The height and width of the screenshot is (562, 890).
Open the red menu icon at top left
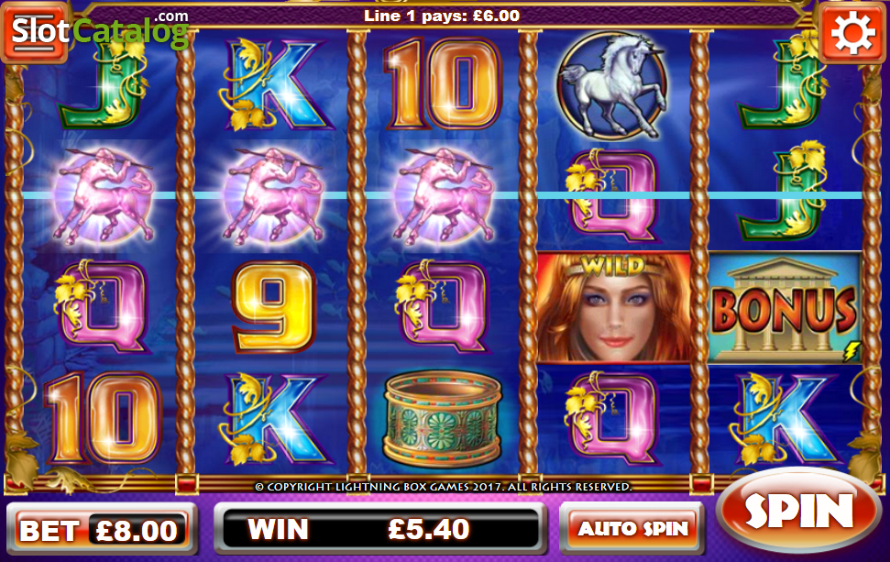[35, 31]
